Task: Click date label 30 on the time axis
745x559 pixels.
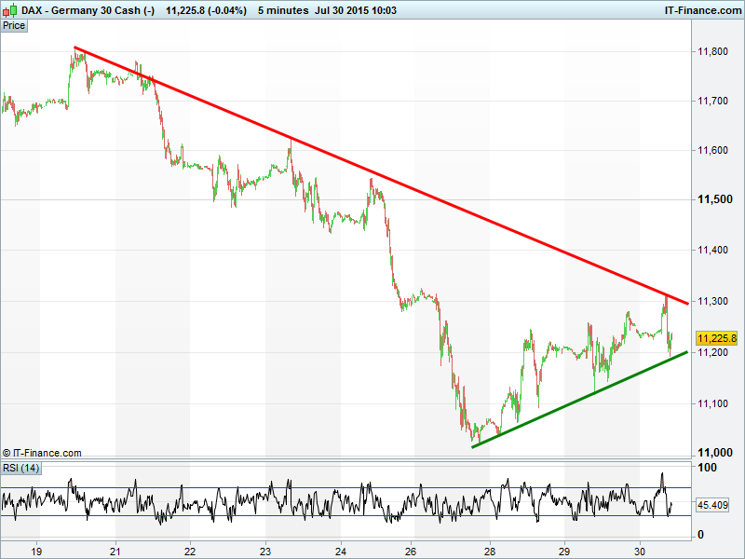Action: coord(640,549)
